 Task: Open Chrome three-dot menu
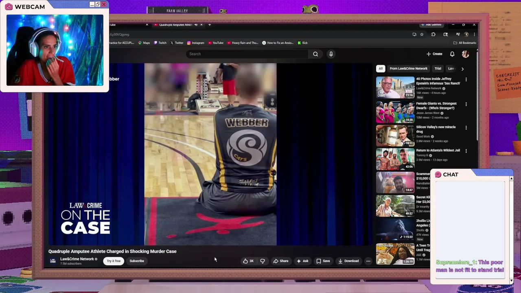[x=474, y=35]
